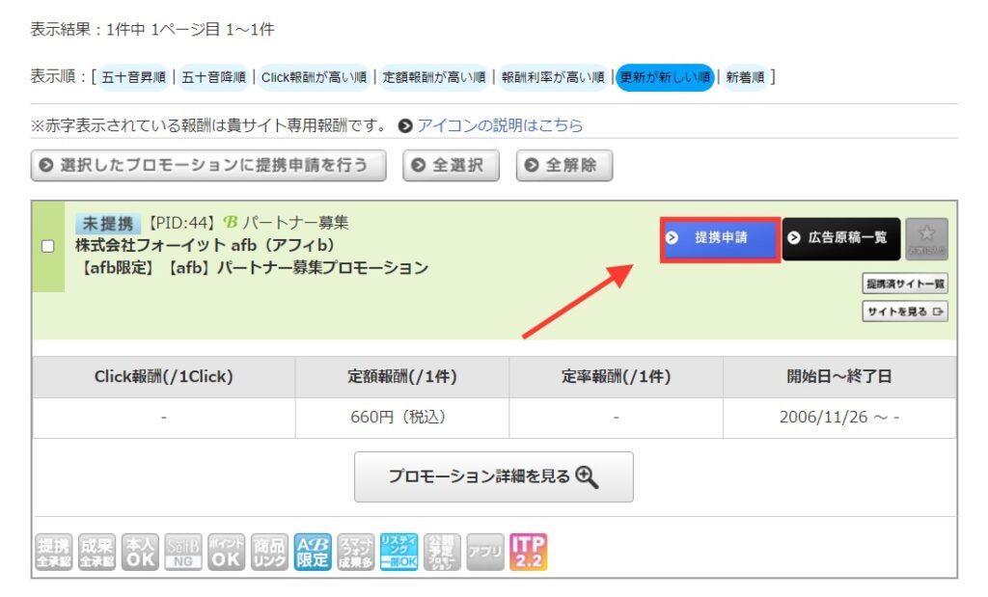Open アイコンの説明はこちら link
Viewport: 988px width, 597px height.
point(499,125)
